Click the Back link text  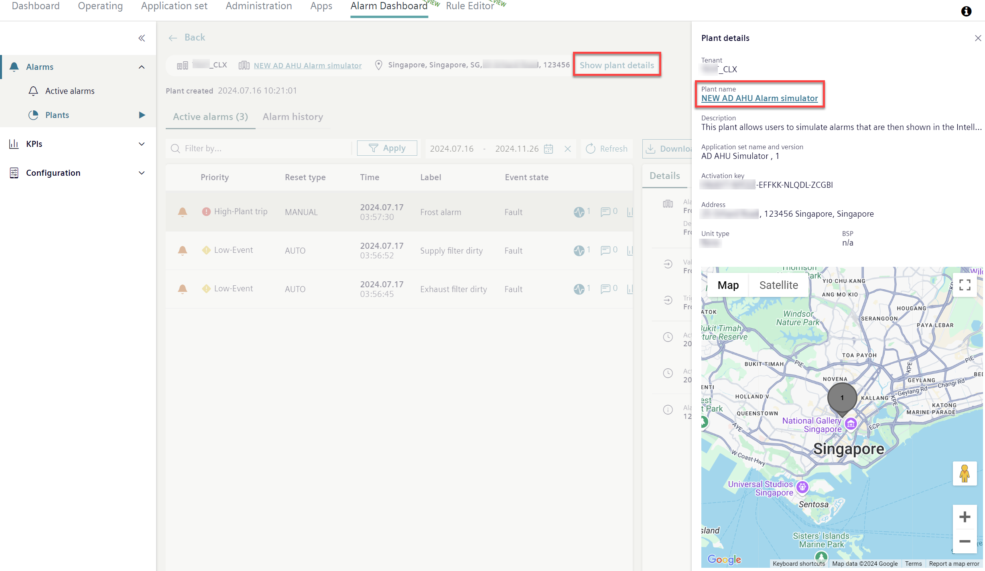pyautogui.click(x=195, y=37)
